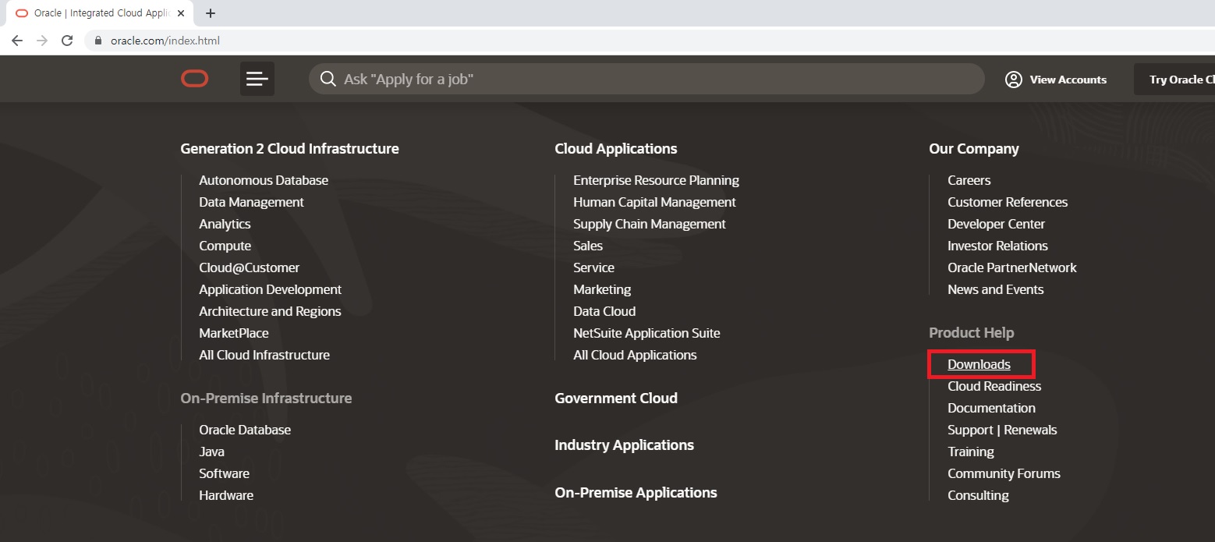Click the View Accounts user icon

[1014, 80]
